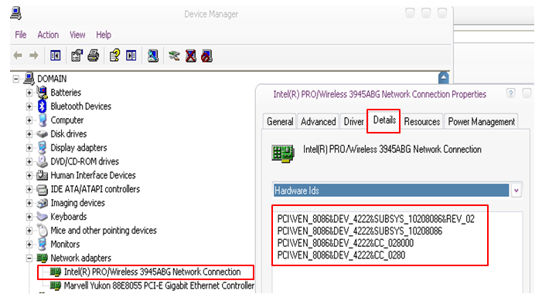Select the IDE ATA/ATAPI controllers icon

[x=43, y=189]
